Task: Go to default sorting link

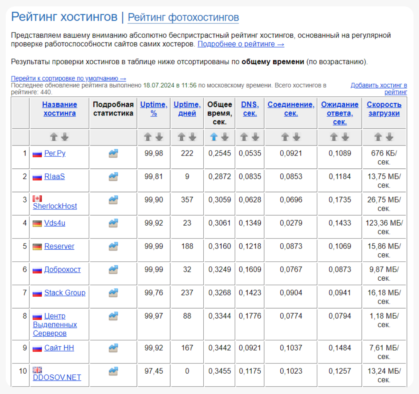Action: point(68,78)
